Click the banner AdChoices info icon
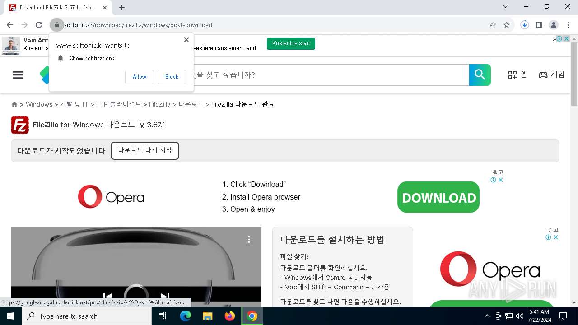 point(494,180)
